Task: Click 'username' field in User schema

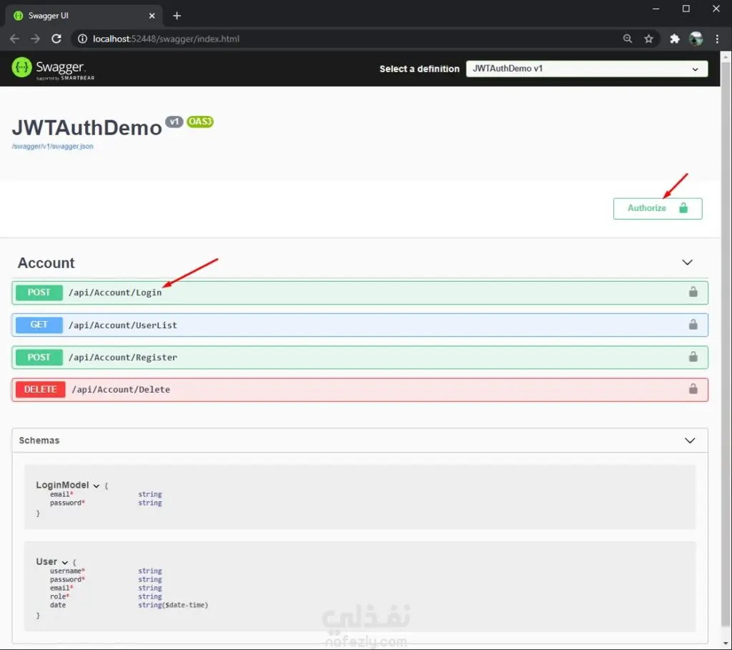Action: pyautogui.click(x=67, y=571)
